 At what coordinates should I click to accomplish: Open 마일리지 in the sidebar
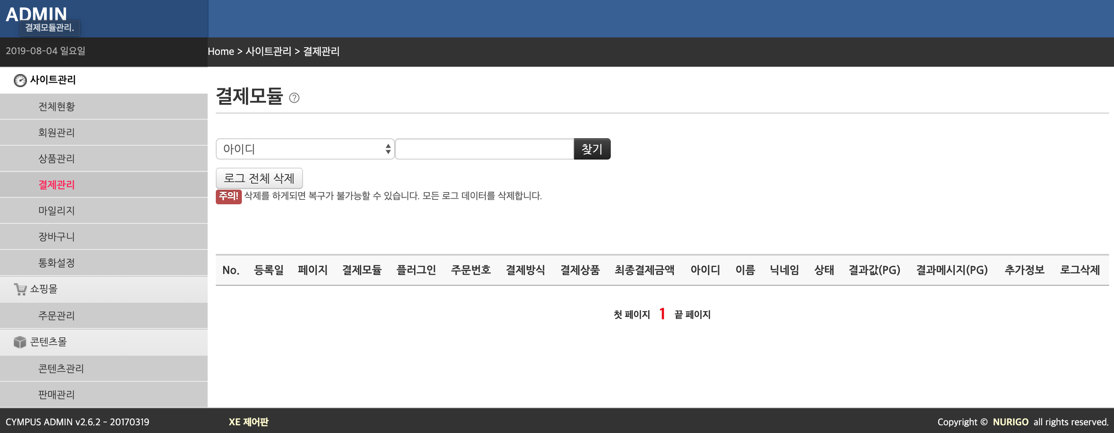click(x=104, y=210)
